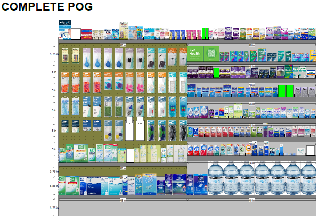This screenshot has width=318, height=216.
Task: Select white blank box among green-label bottles
Action: 130,155
